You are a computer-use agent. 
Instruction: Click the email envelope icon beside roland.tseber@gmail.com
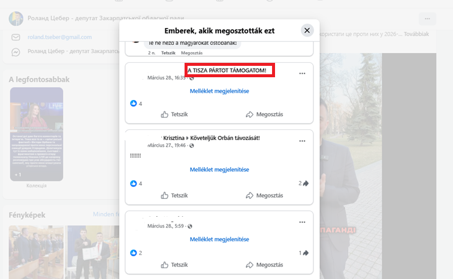16,37
